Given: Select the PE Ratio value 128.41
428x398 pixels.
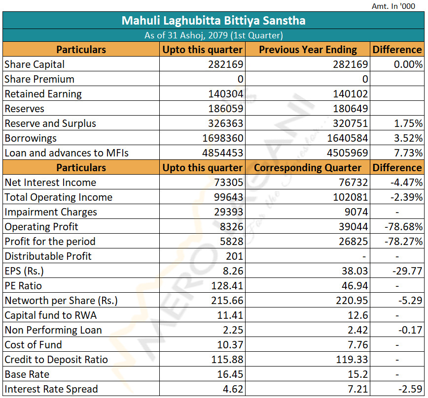Looking at the screenshot, I should pyautogui.click(x=227, y=286).
